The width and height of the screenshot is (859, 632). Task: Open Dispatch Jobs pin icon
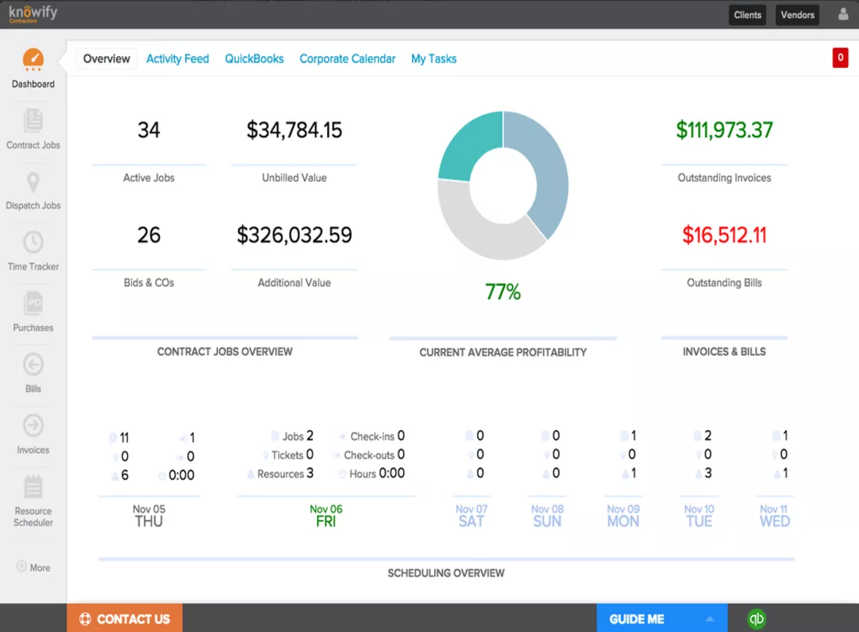pyautogui.click(x=33, y=183)
